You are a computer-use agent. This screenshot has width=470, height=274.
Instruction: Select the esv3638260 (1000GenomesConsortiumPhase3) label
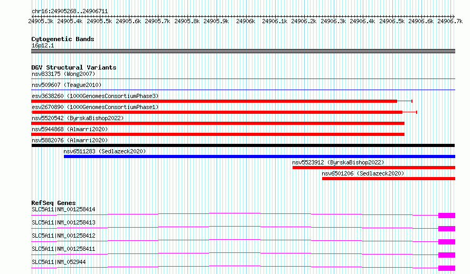click(95, 96)
